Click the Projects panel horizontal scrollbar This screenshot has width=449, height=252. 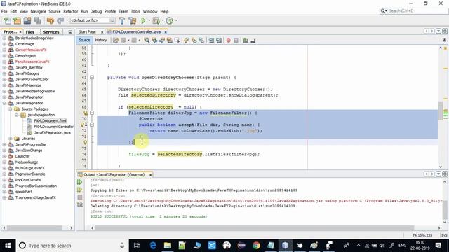coord(34,228)
